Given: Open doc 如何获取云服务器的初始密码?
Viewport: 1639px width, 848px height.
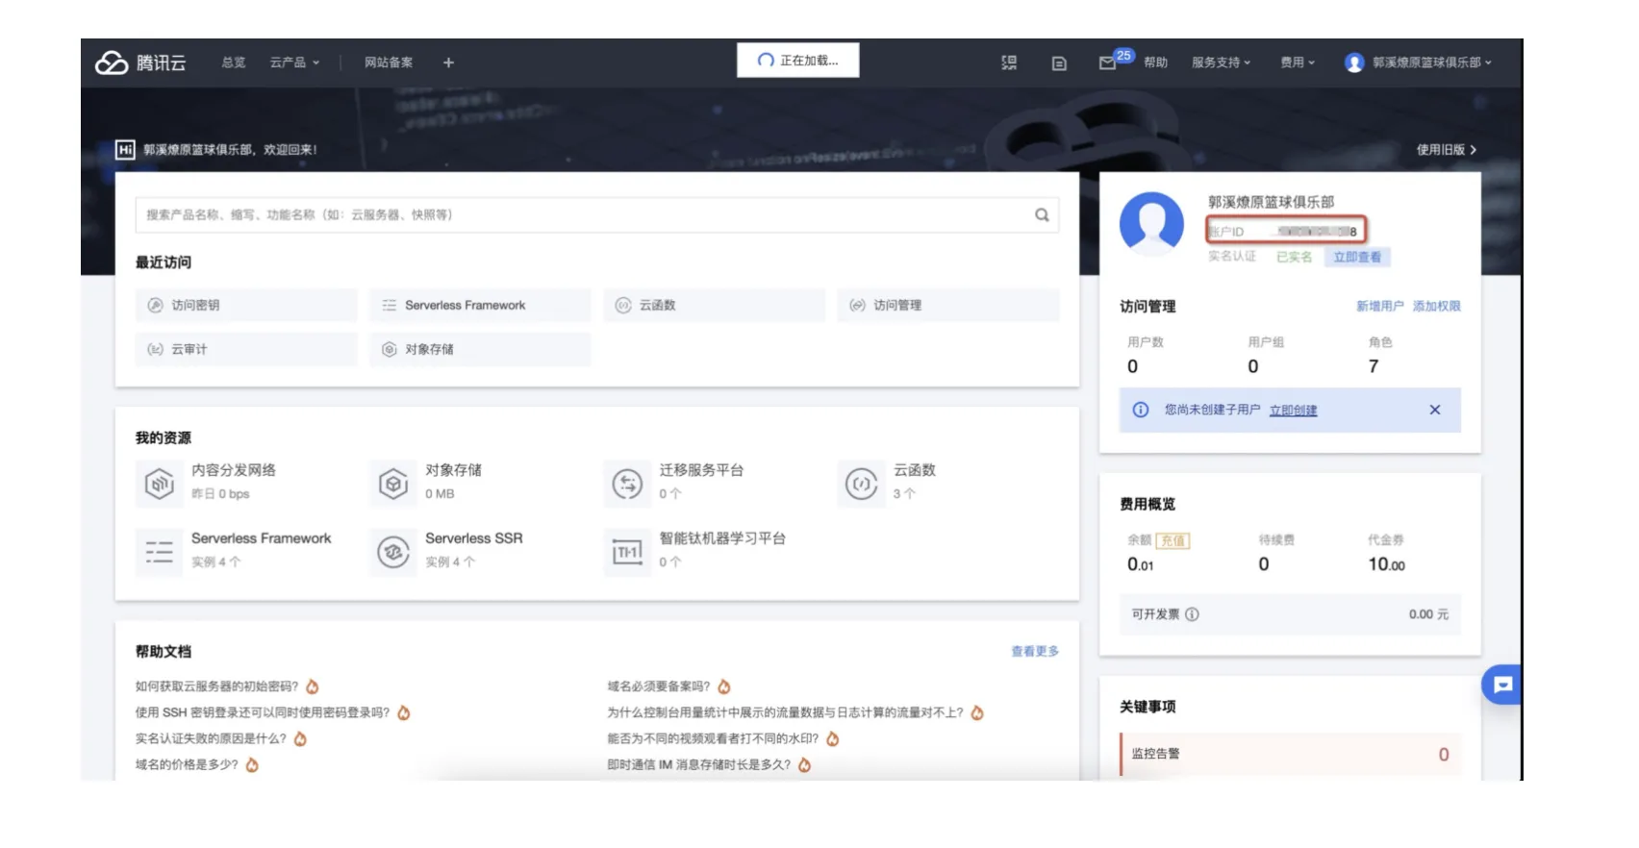Looking at the screenshot, I should pos(217,686).
